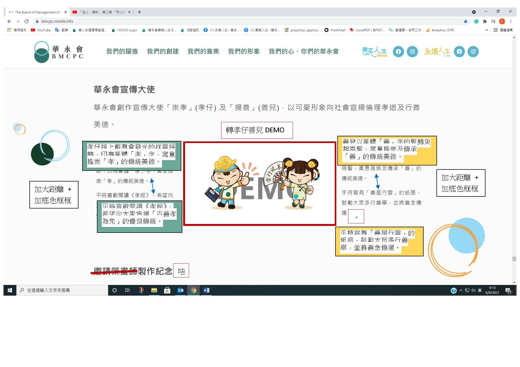This screenshot has height=367, width=520.
Task: Open Chrome three-dot menu
Action: click(x=511, y=21)
